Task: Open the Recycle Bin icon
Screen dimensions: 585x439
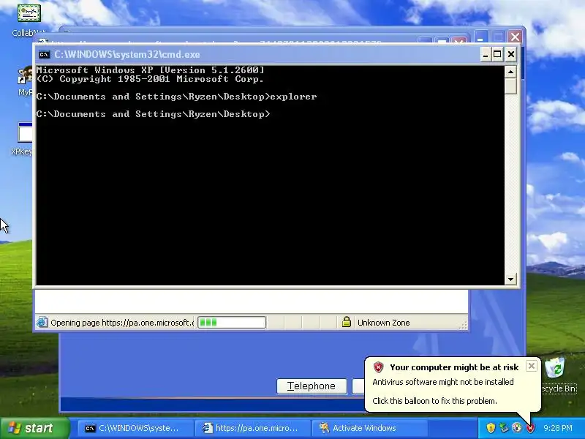Action: (556, 368)
